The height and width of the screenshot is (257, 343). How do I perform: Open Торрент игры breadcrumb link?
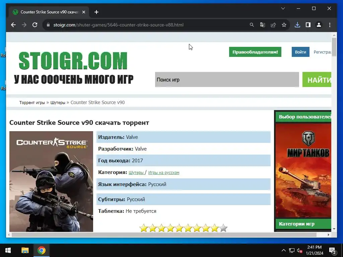click(32, 102)
